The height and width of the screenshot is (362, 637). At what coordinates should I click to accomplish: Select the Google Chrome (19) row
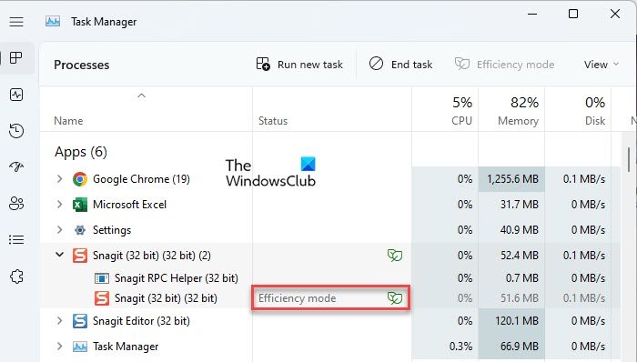pos(329,179)
